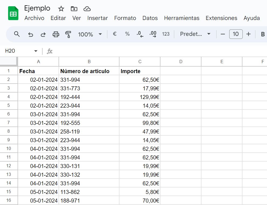The image size is (267, 205).
Task: Select cell with 192-555
Action: (89, 123)
